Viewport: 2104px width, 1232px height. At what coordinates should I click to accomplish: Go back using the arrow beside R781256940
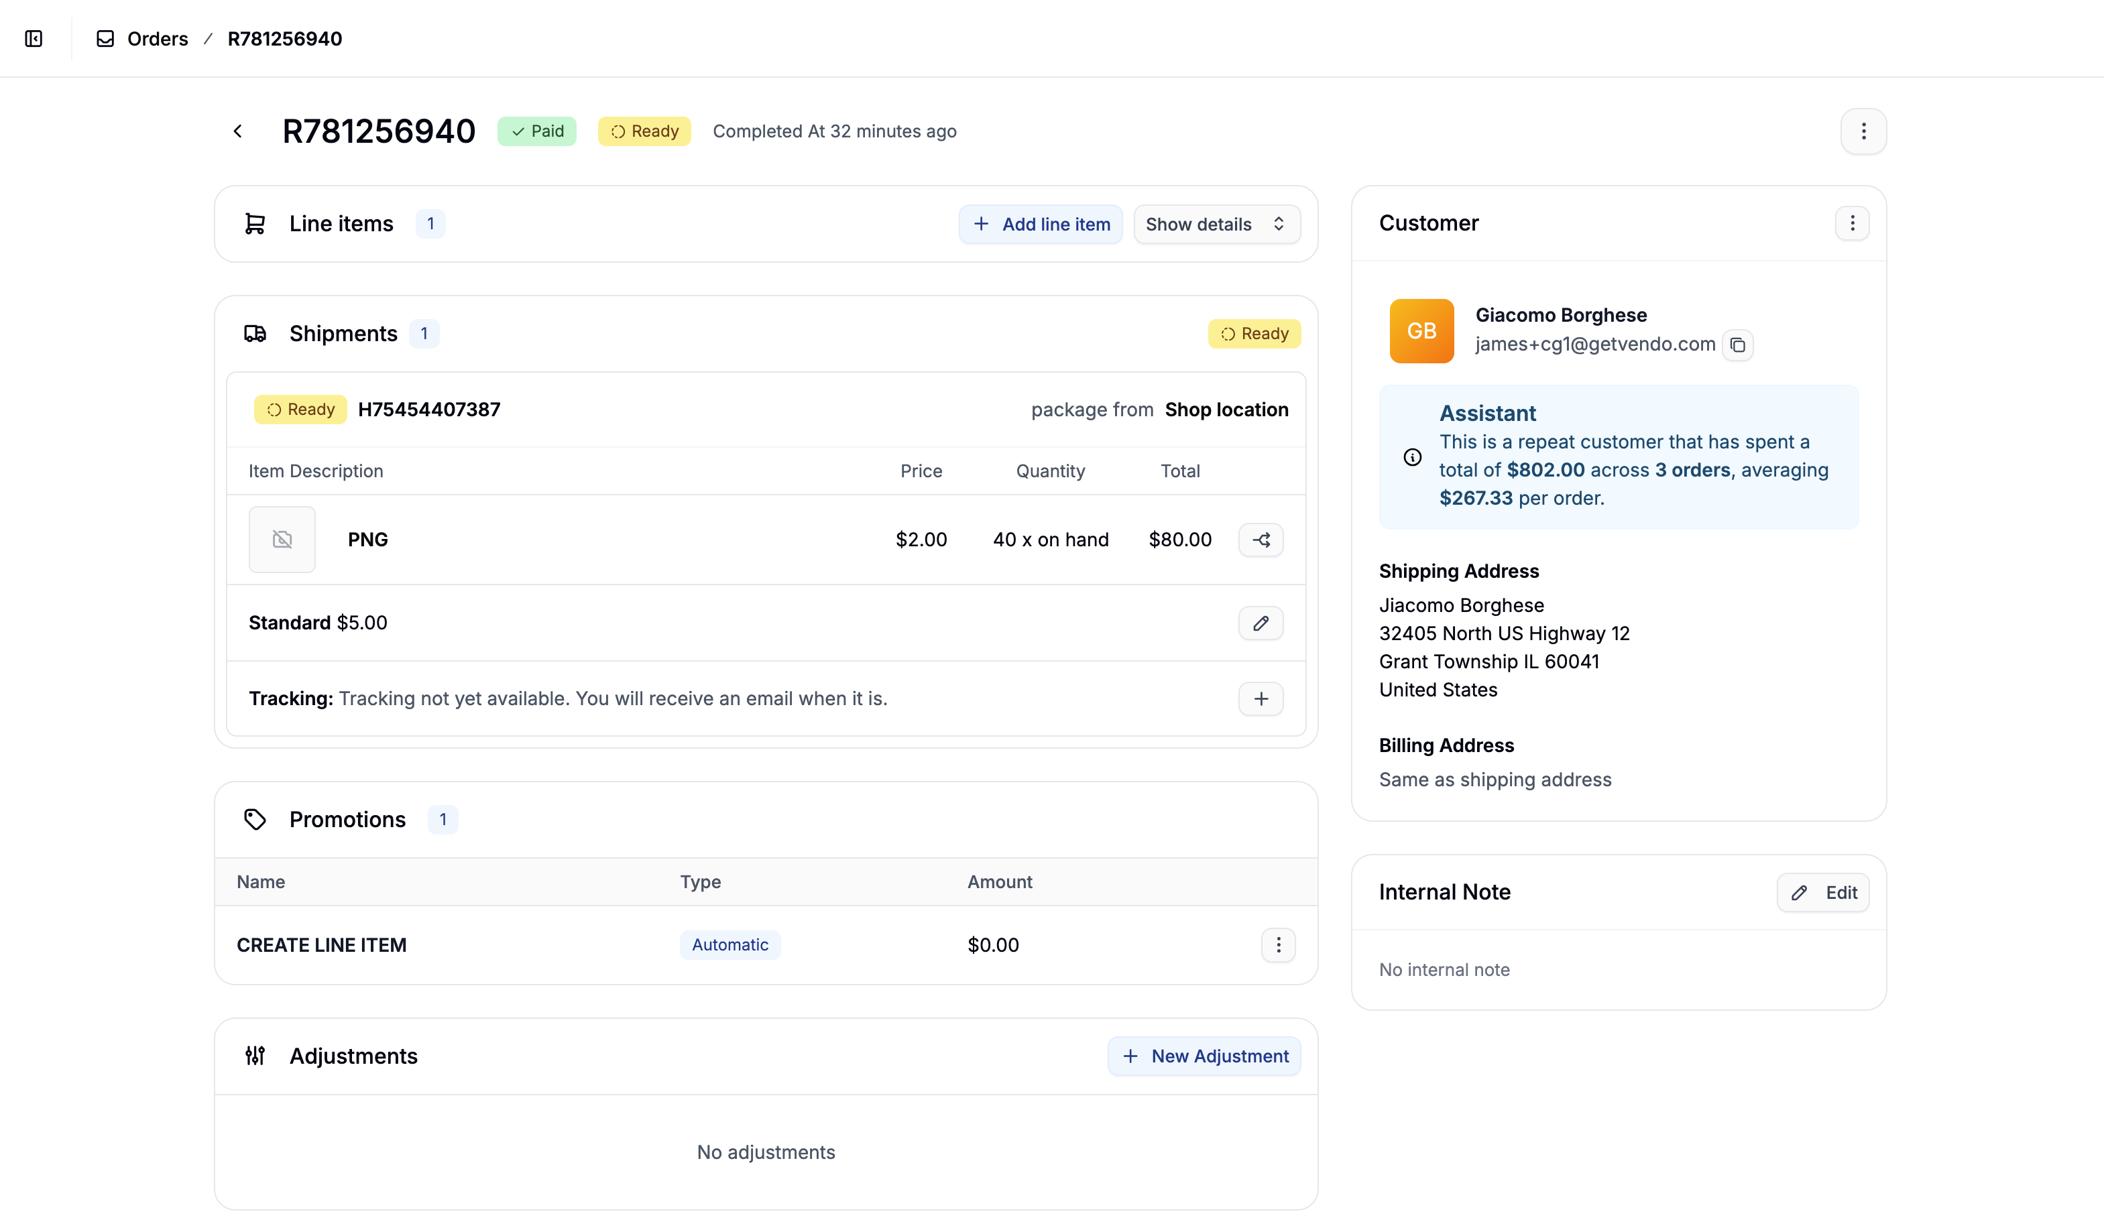tap(239, 131)
